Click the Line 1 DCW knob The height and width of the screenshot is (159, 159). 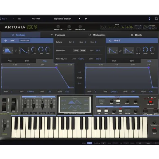(34, 49)
